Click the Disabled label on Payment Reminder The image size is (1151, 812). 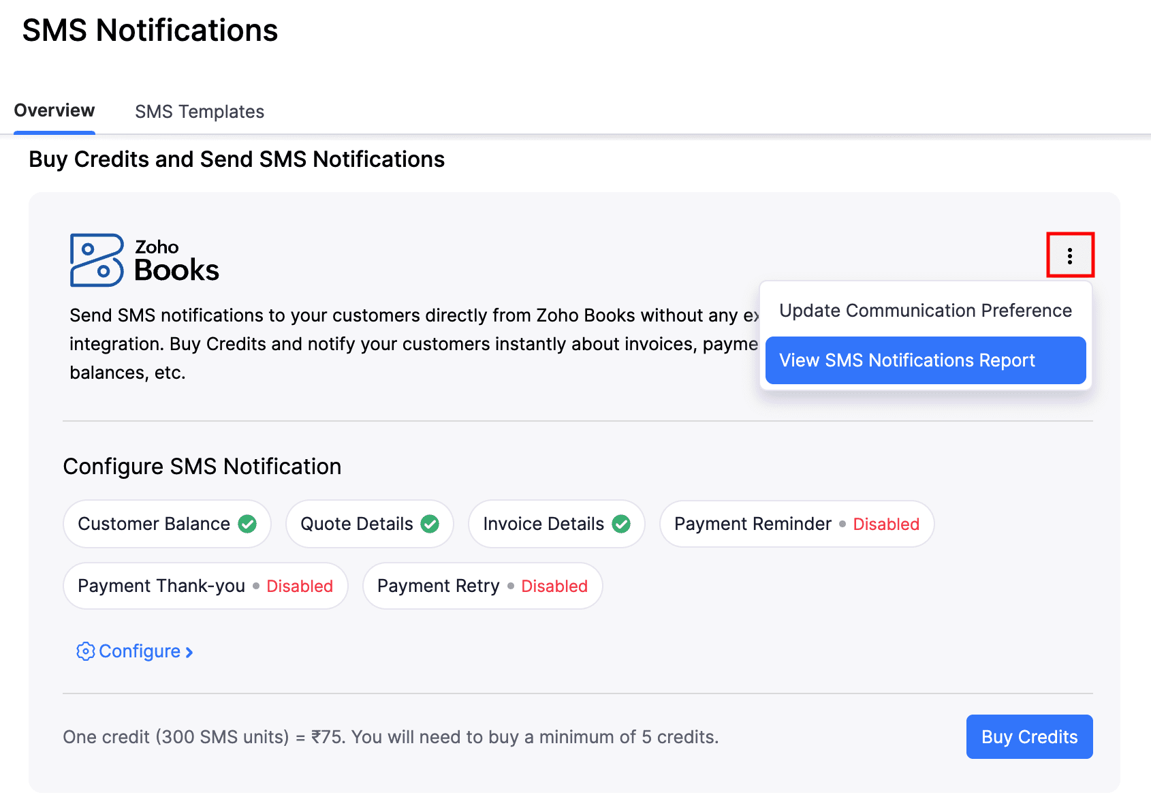point(885,524)
